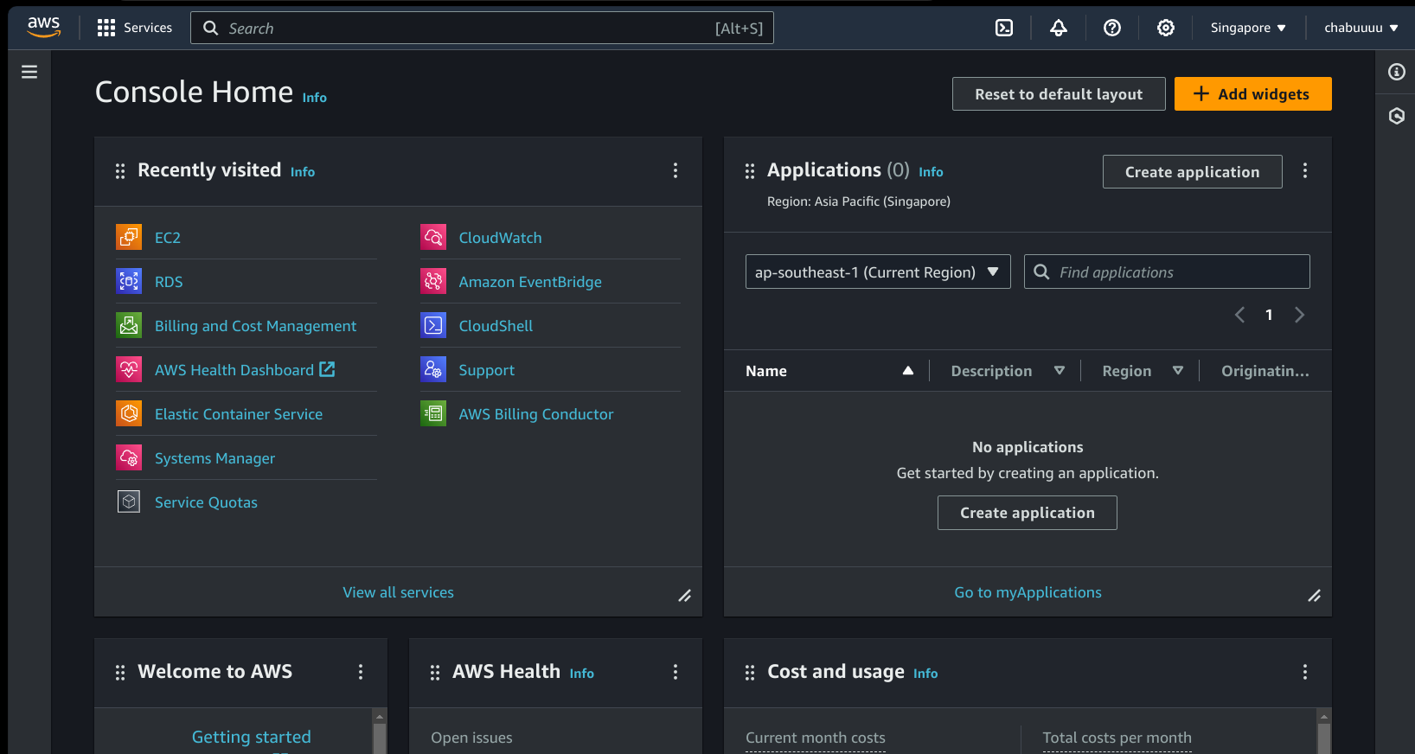Open AWS Health Dashboard external link
Viewport: 1415px width, 754px height.
click(245, 370)
